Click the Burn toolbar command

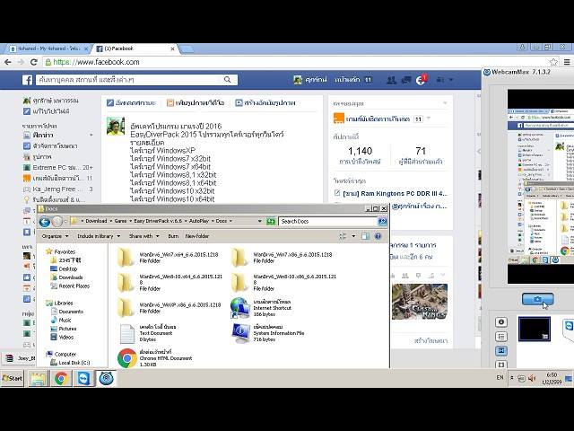[173, 236]
